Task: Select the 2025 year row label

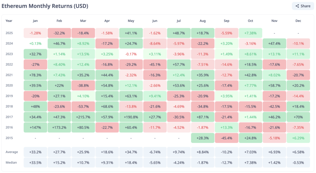Action: [x=9, y=33]
